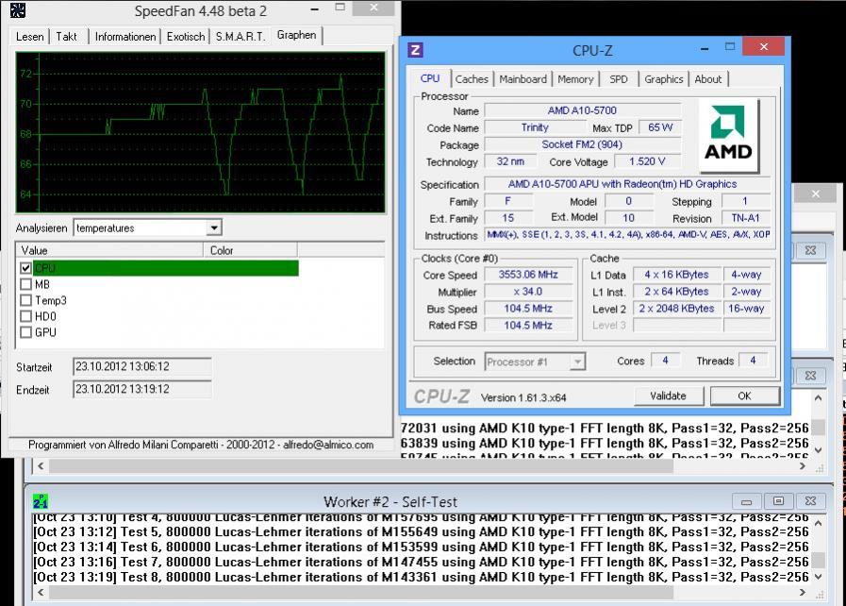Switch to the Graphics tab in CPU-Z
This screenshot has width=846, height=606.
coord(664,79)
